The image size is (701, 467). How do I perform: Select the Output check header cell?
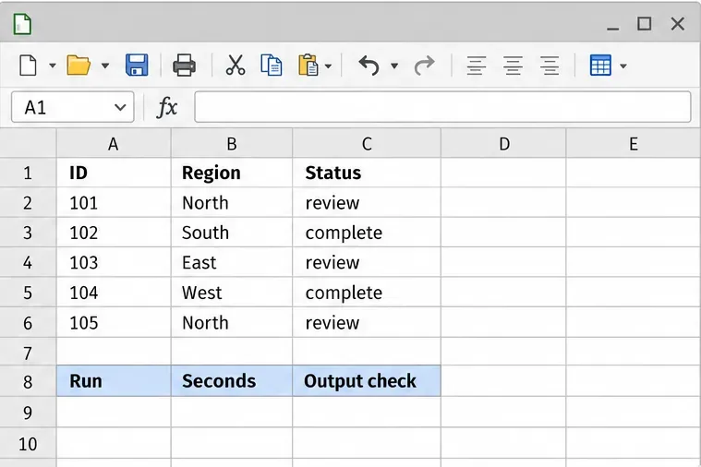tap(367, 381)
